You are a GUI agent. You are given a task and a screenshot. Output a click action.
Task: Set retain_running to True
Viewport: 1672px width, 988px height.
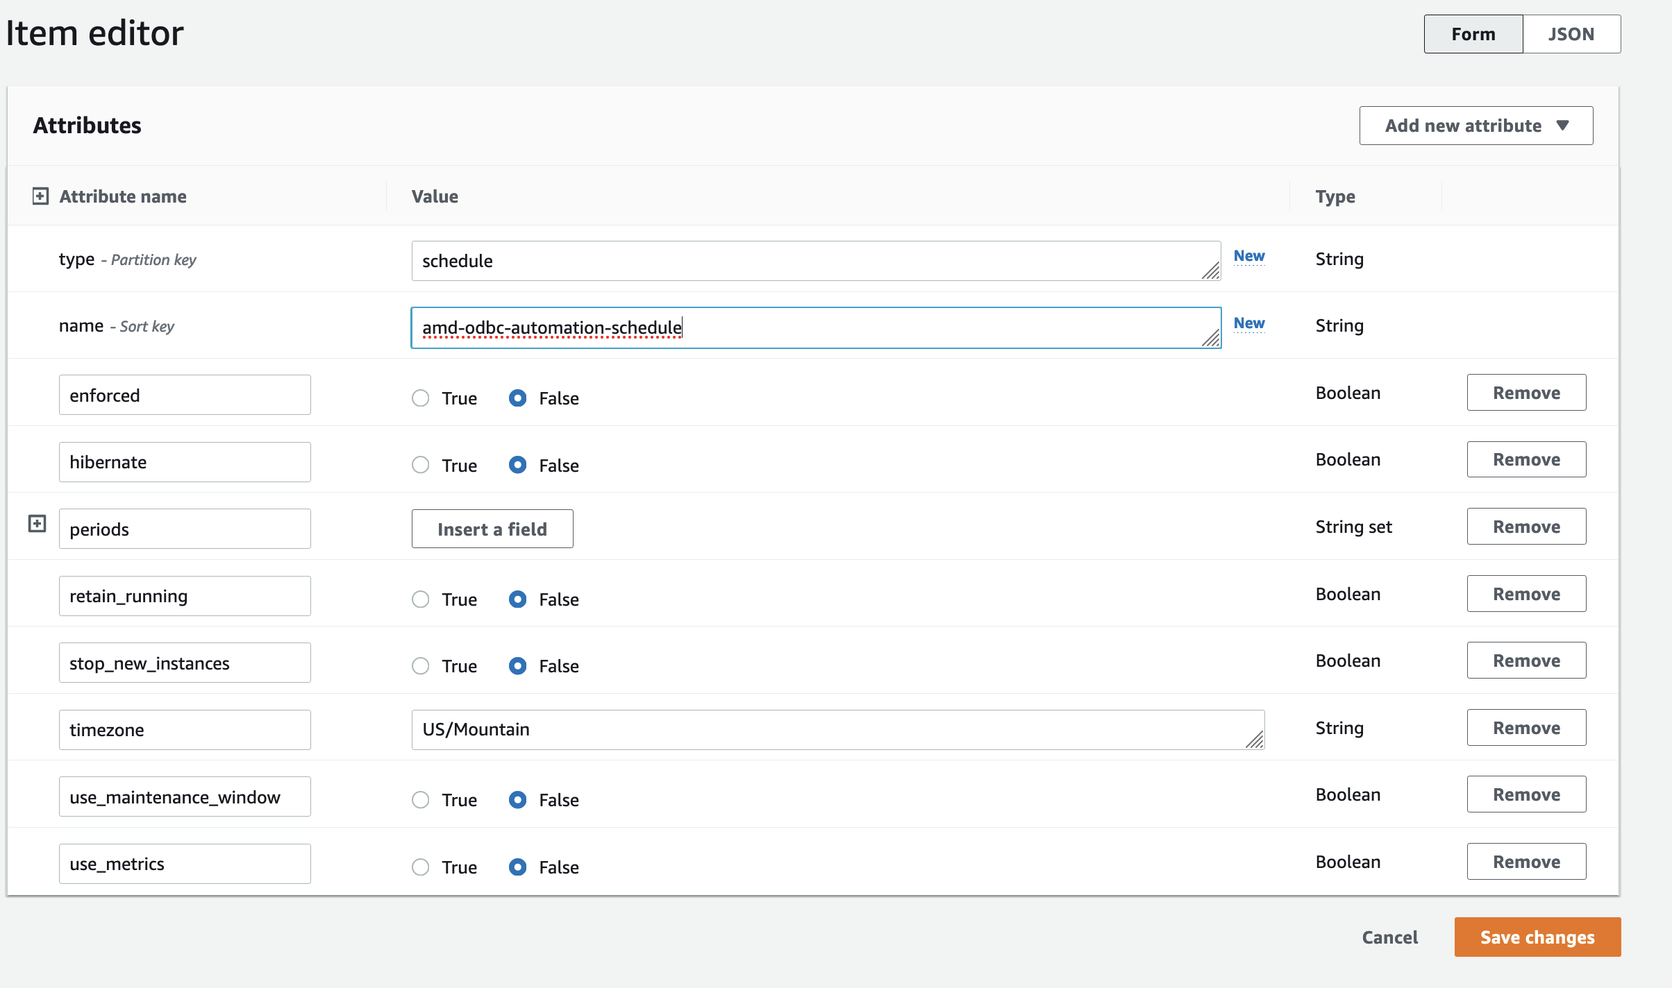point(421,599)
